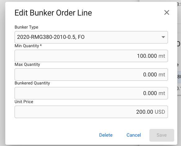Screen dimensions: 181x146
Task: Expand the Bunker Type dropdown arrow
Action: (163, 37)
